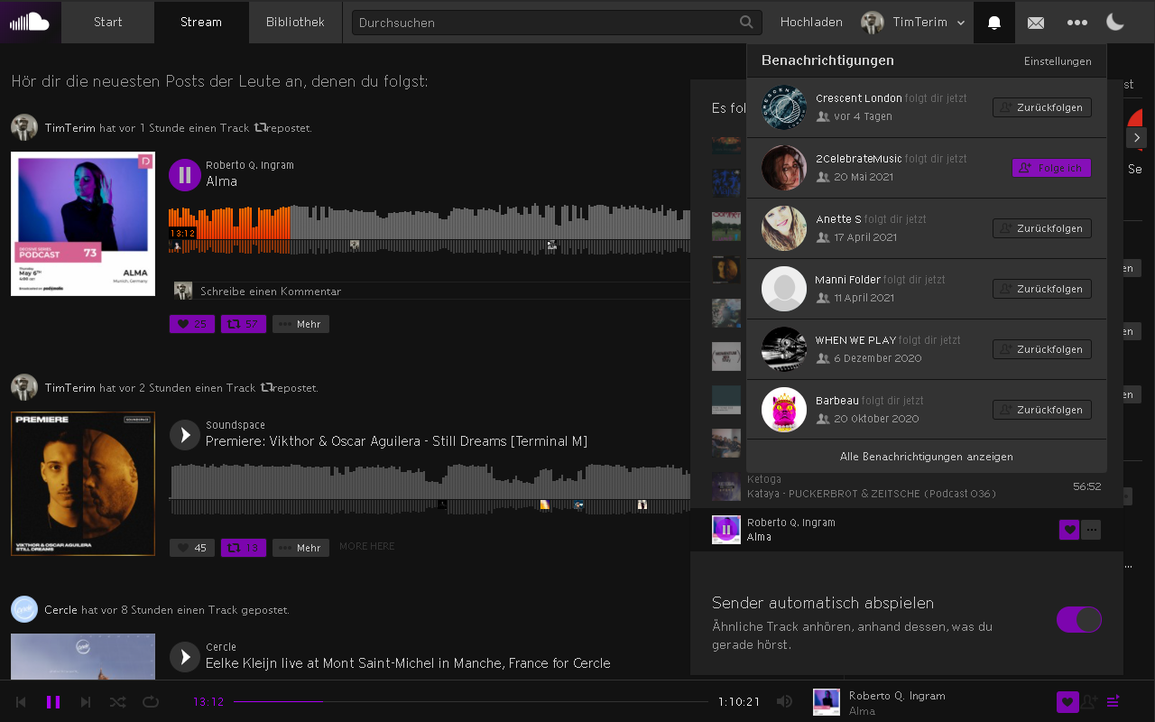Pause playback in bottom player bar
The image size is (1155, 722).
[53, 701]
